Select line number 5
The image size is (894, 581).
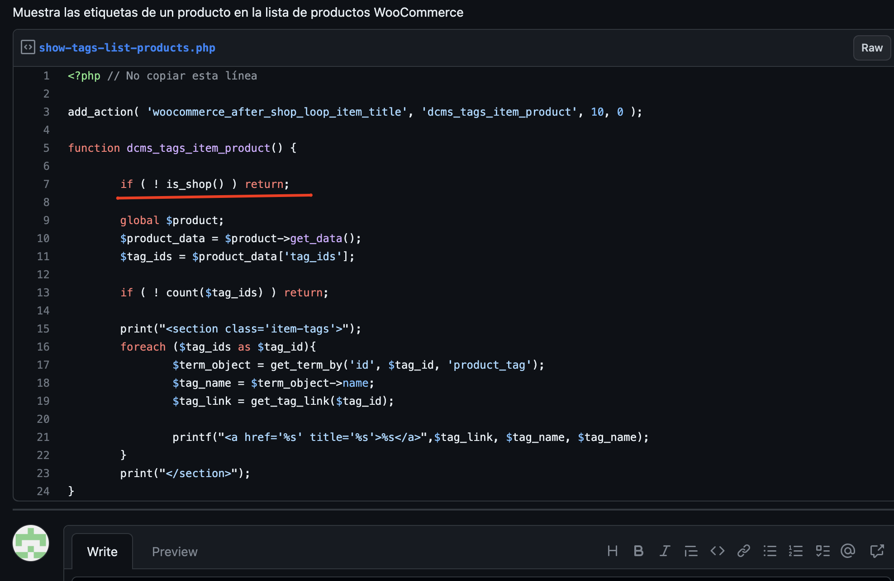(46, 148)
